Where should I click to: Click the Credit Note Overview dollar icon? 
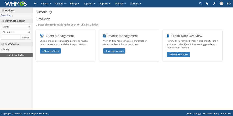pyautogui.click(x=168, y=36)
